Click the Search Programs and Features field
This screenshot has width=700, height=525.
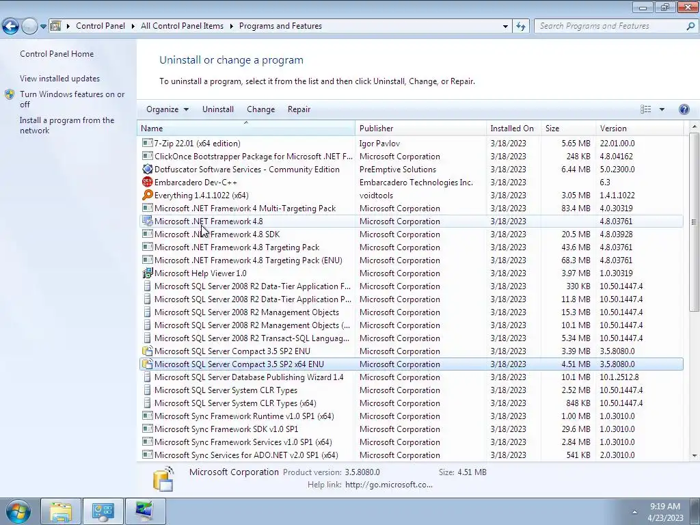[x=609, y=26]
